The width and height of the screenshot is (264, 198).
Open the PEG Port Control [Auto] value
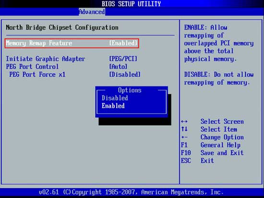tap(118, 67)
